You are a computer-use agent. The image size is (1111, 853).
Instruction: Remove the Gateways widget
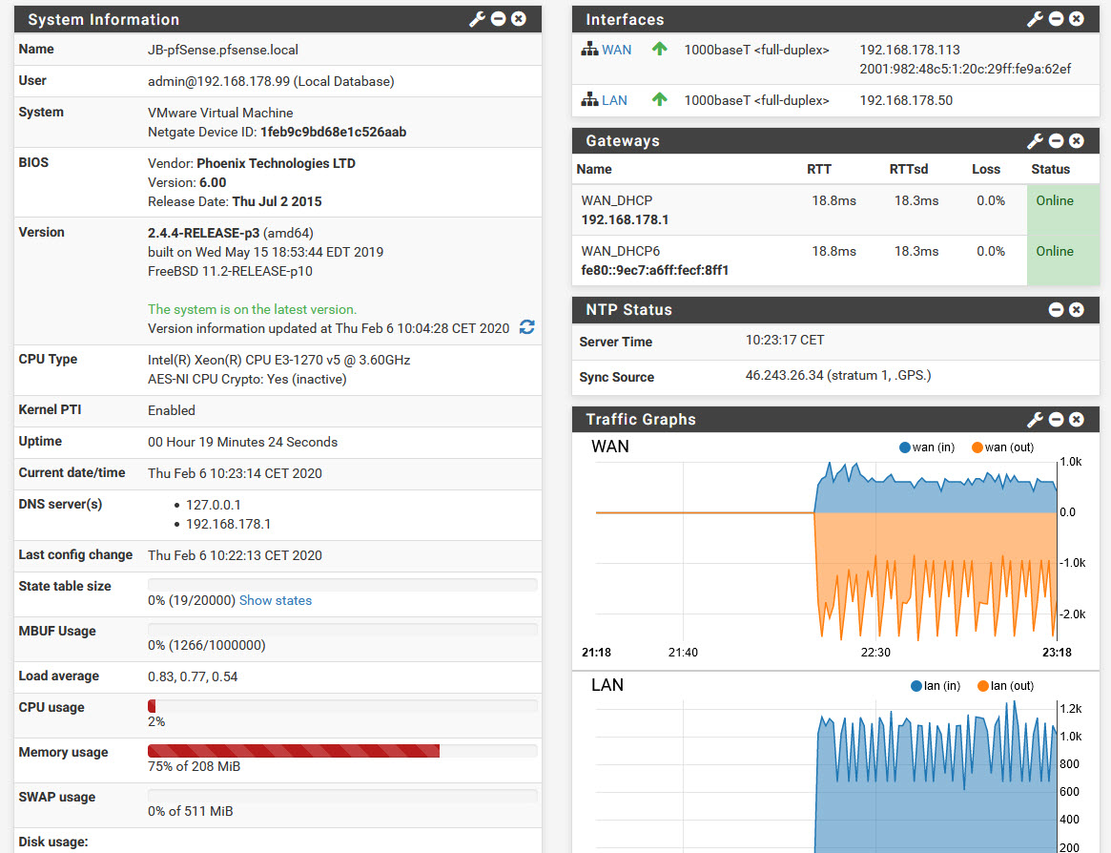coord(1077,140)
